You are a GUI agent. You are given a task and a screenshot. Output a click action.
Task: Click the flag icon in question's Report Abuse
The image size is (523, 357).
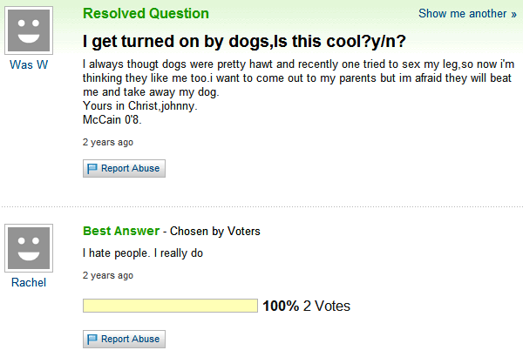click(x=92, y=168)
